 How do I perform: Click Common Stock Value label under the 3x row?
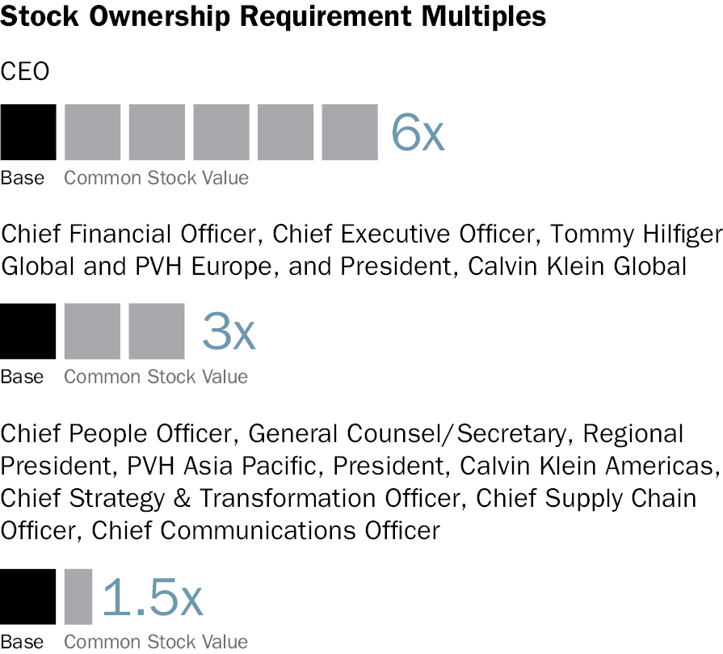click(156, 377)
